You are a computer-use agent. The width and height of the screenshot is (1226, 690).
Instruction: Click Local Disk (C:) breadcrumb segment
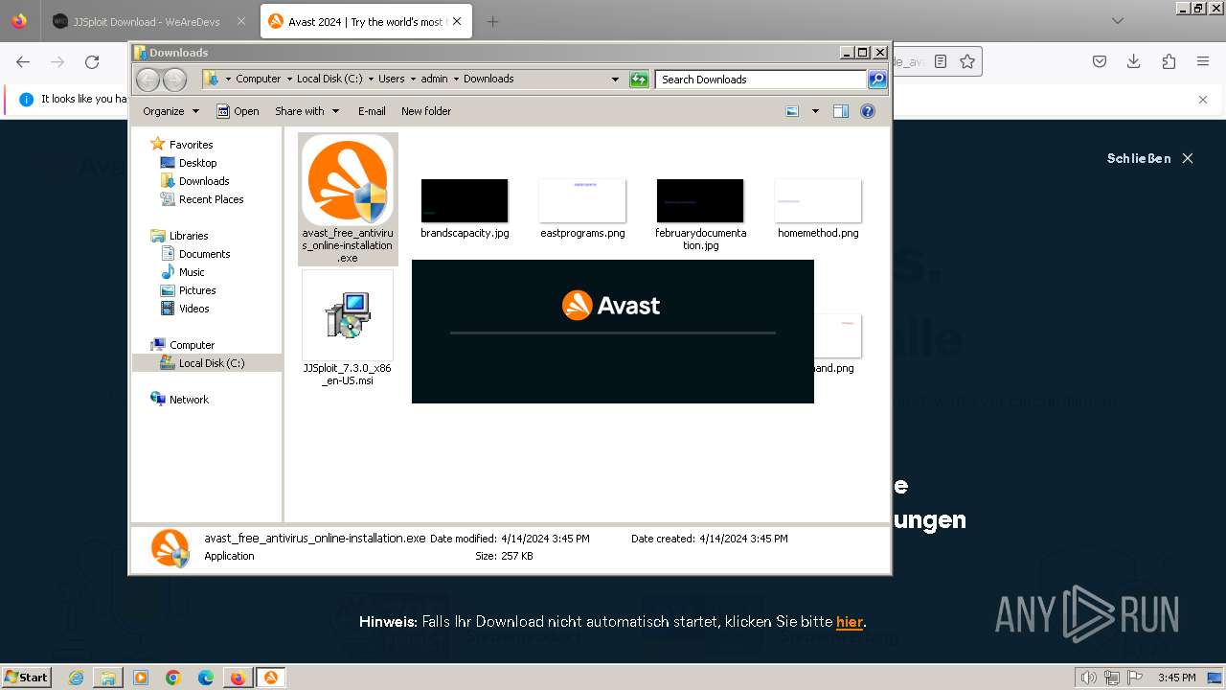[x=329, y=80]
